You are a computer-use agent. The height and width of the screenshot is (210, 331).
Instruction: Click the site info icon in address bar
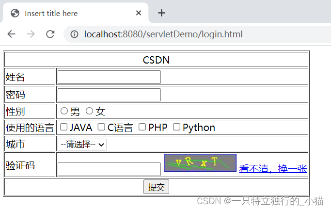click(75, 34)
